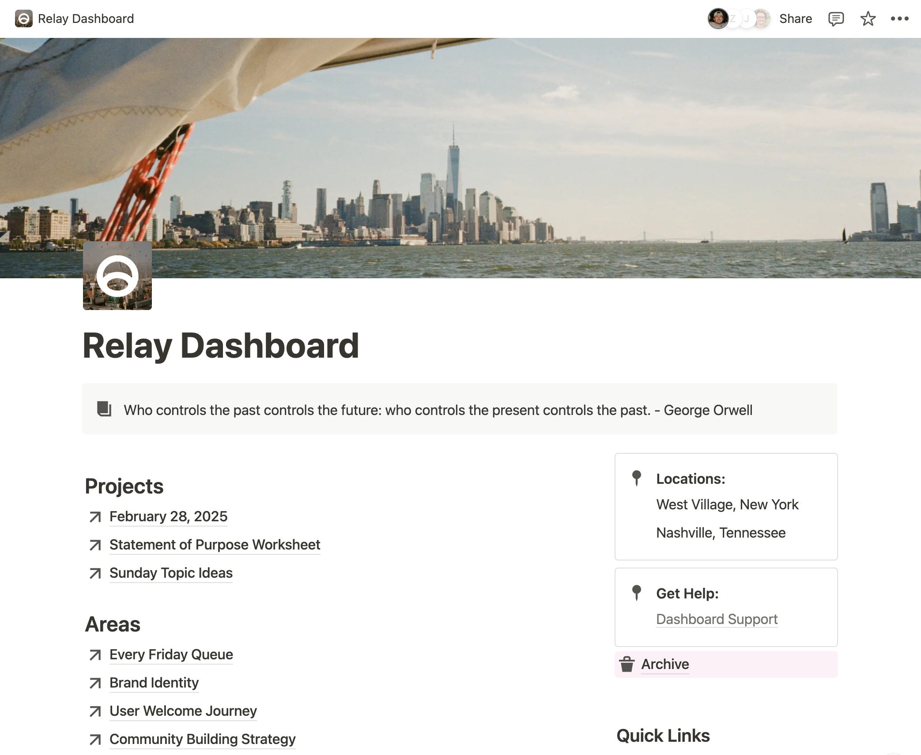The width and height of the screenshot is (921, 755).
Task: Click the Relay Dashboard breadcrumb title
Action: (86, 19)
